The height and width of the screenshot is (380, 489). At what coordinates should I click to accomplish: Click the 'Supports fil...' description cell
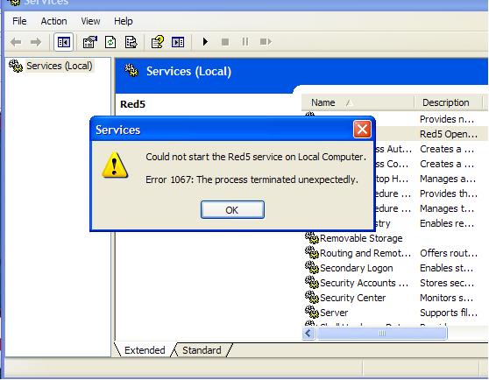449,312
